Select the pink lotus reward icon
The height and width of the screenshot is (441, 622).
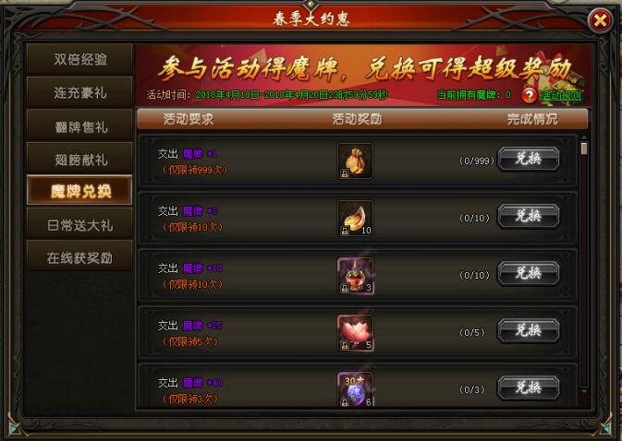pyautogui.click(x=355, y=333)
